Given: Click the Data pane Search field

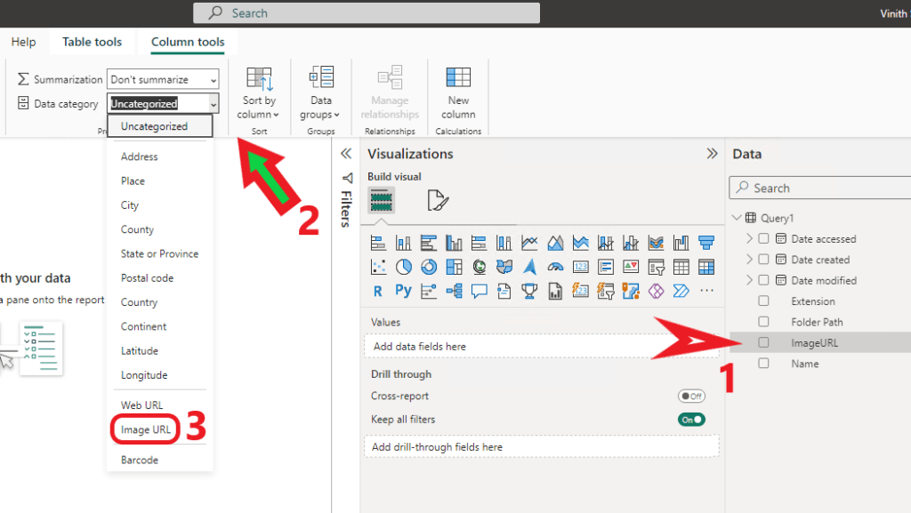Looking at the screenshot, I should (x=819, y=188).
